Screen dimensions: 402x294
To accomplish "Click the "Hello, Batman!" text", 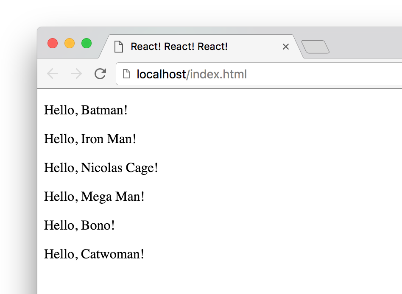I will point(86,110).
